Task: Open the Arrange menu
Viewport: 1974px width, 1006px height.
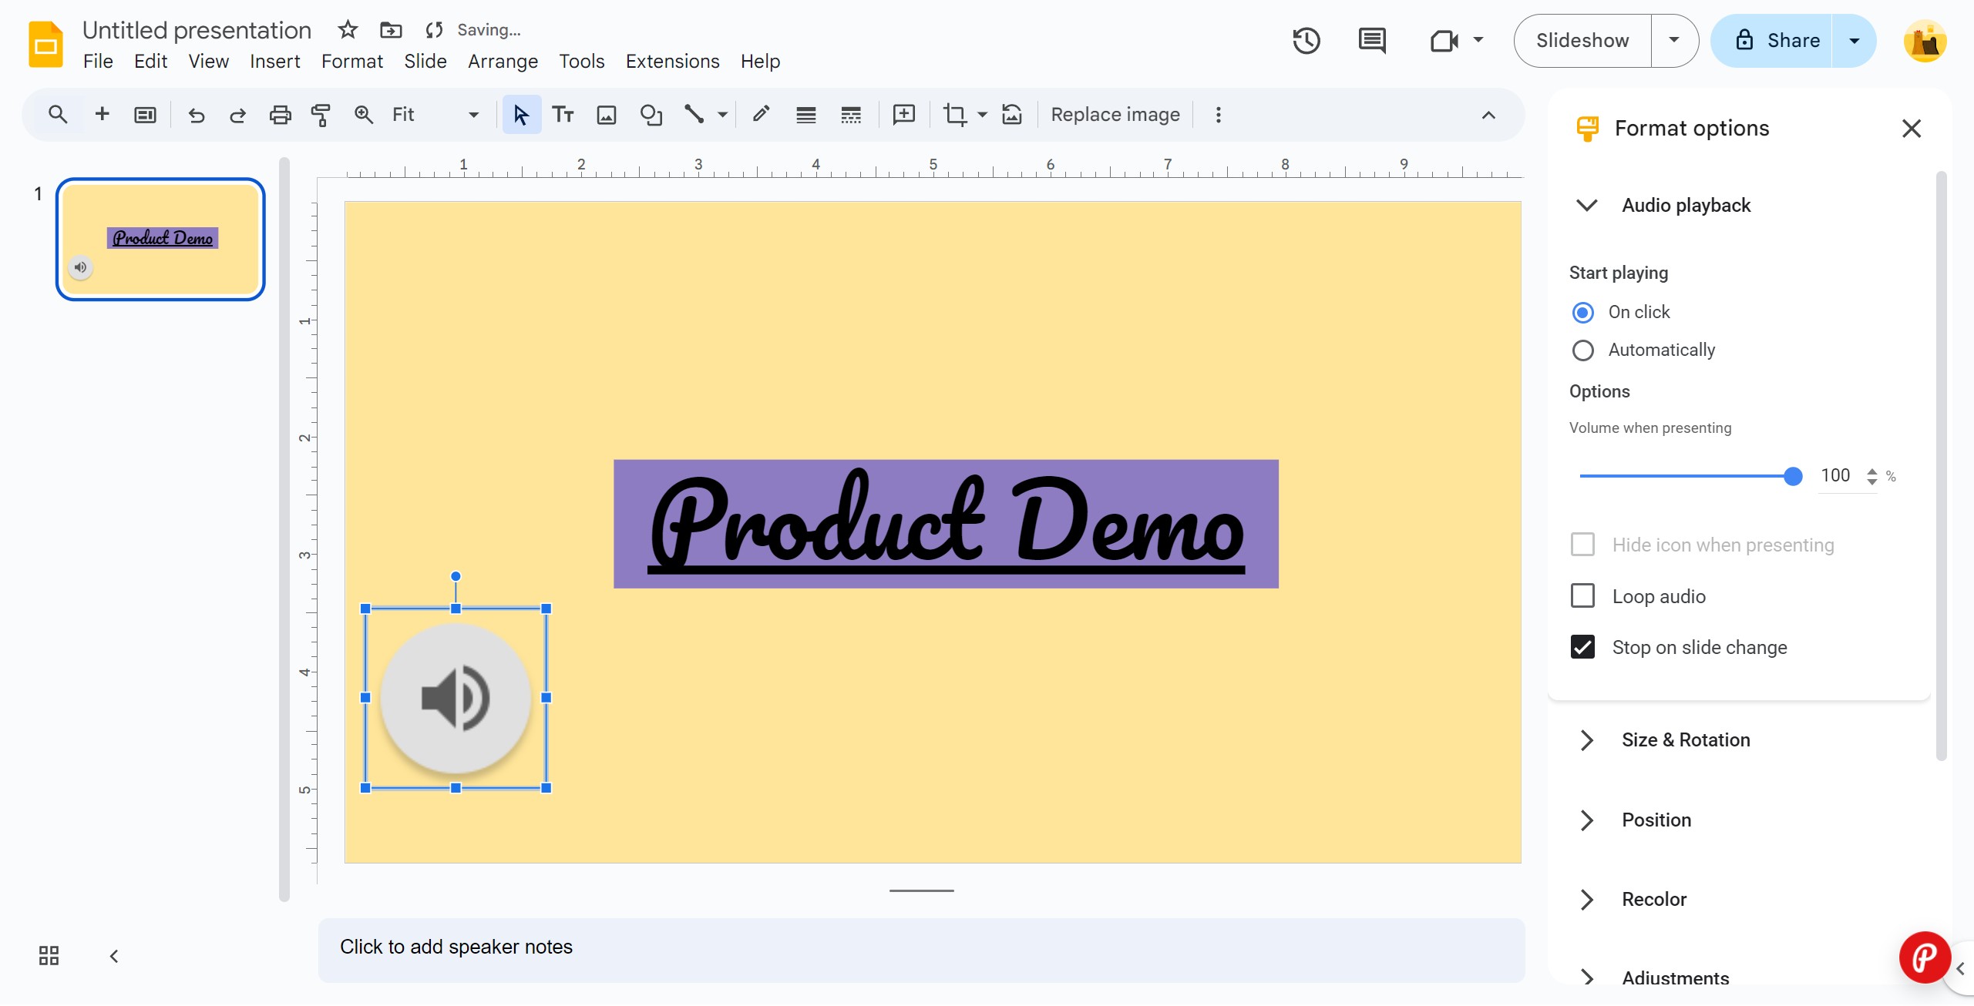Action: coord(503,62)
